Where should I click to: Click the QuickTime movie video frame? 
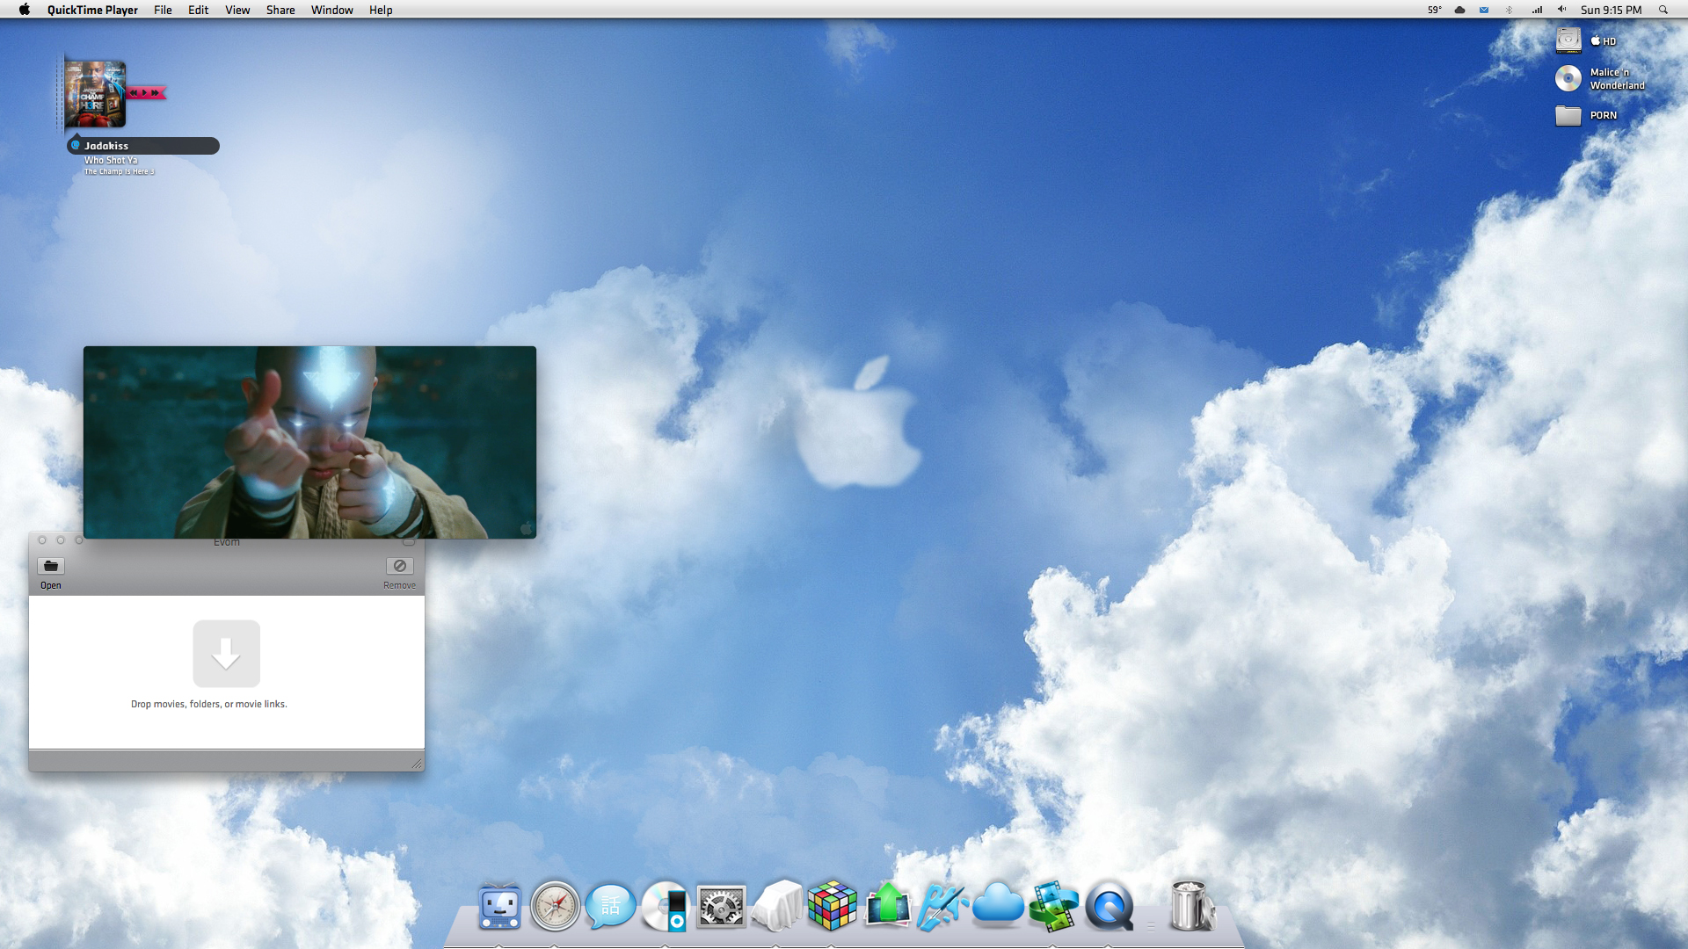[309, 442]
